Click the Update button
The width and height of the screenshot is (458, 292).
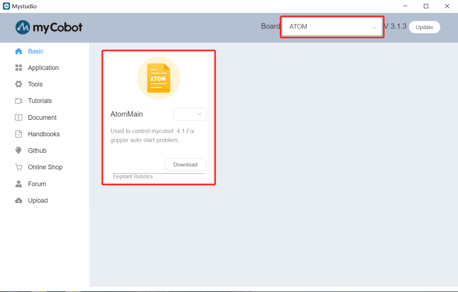pyautogui.click(x=425, y=27)
